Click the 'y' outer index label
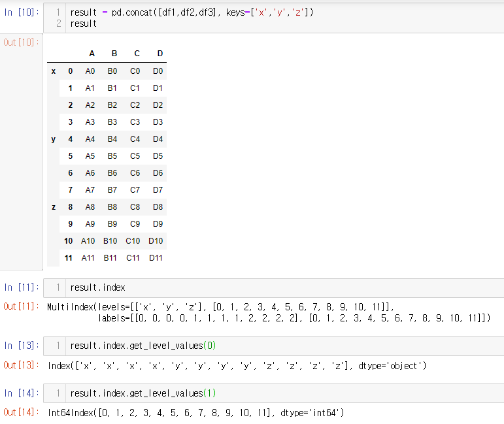Screen dimensions: 504x424 click(x=54, y=139)
